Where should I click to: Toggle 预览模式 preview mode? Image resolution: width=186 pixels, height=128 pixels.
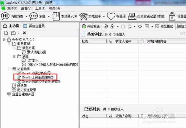click(x=164, y=27)
